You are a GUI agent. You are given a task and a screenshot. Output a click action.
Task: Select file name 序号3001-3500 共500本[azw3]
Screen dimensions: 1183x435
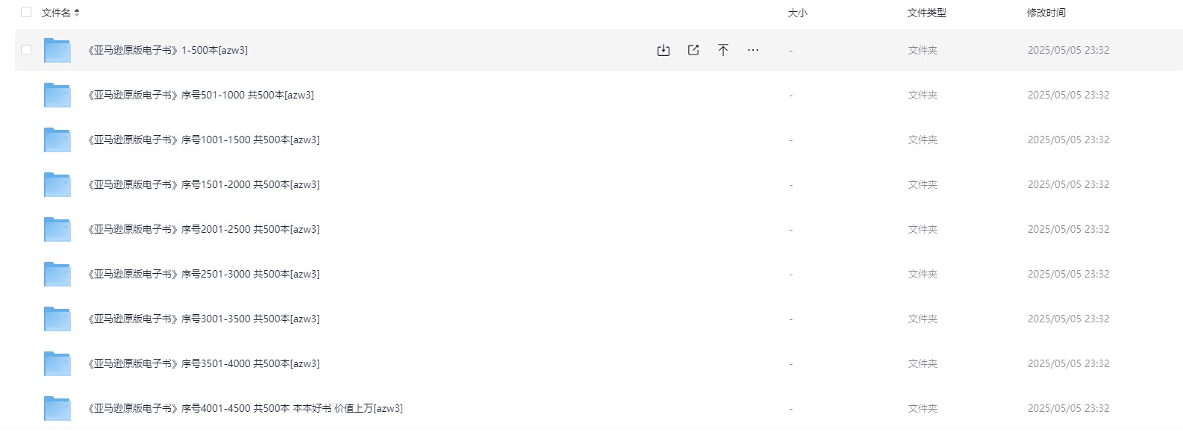pyautogui.click(x=204, y=319)
